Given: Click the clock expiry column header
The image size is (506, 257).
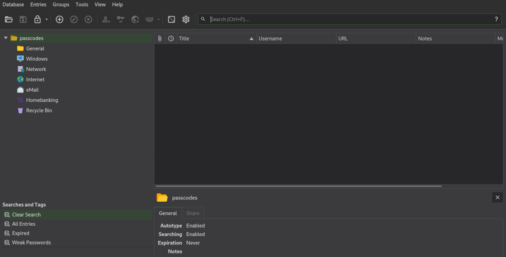Looking at the screenshot, I should (171, 39).
